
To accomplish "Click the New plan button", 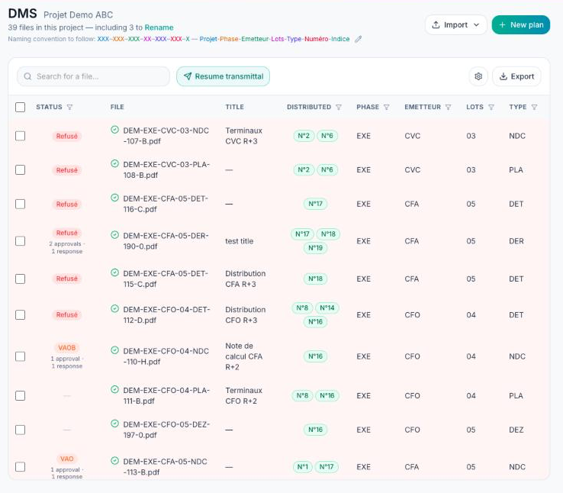I will (520, 24).
